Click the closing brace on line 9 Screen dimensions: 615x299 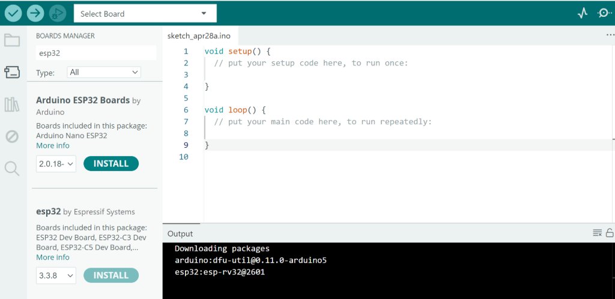(x=207, y=145)
